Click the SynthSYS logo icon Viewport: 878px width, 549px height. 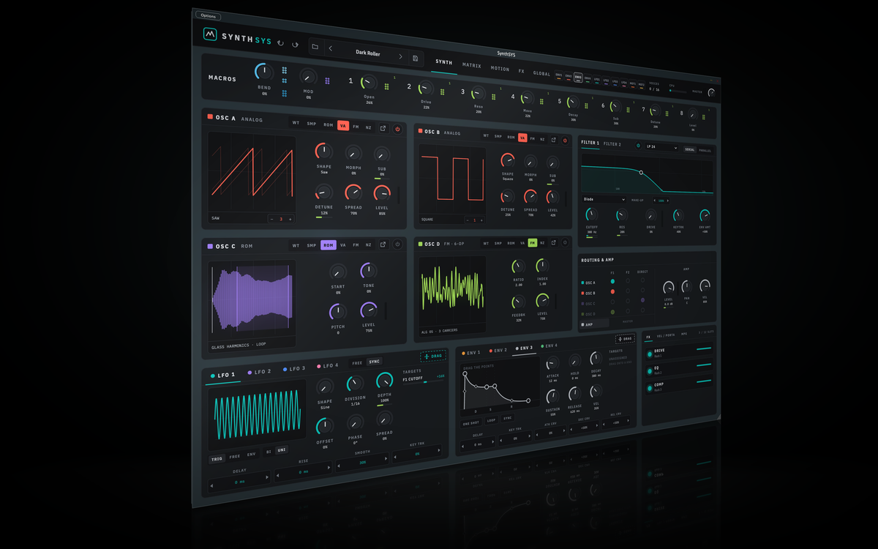210,34
